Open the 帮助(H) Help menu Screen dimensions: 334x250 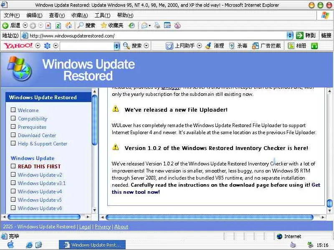tap(125, 15)
